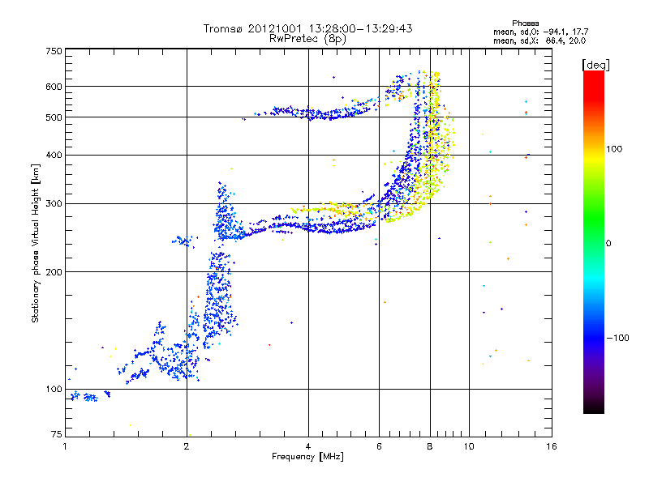Click the "RwPretec (8p)" subtitle
Image resolution: width=649 pixels, height=486 pixels.
click(x=307, y=39)
